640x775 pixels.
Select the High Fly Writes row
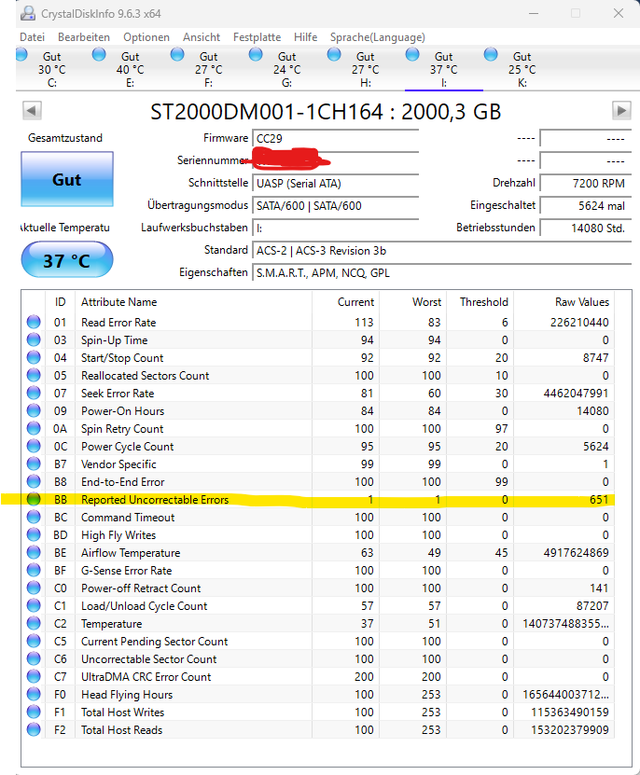318,534
